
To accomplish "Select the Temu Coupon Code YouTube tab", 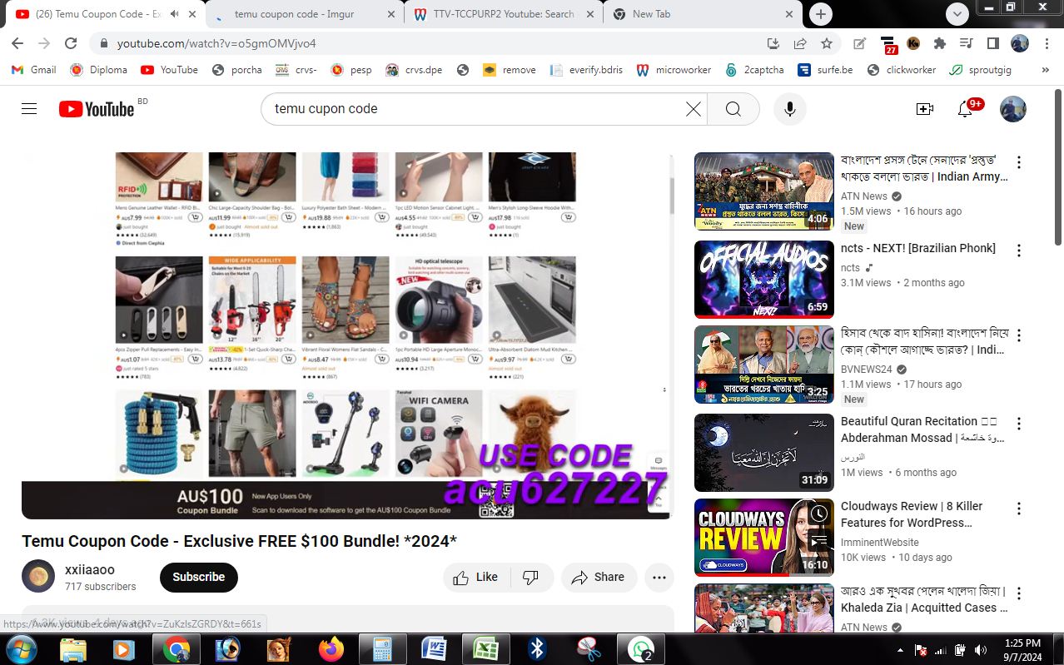I will pyautogui.click(x=105, y=14).
